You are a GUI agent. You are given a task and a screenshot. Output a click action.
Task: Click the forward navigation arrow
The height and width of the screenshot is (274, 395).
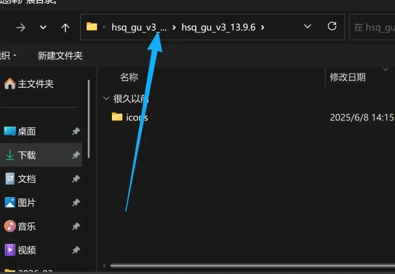[21, 27]
